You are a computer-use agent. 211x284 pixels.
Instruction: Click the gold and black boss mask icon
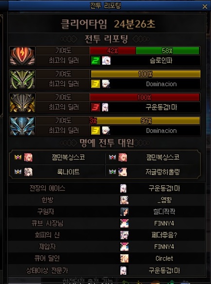[x=22, y=103]
